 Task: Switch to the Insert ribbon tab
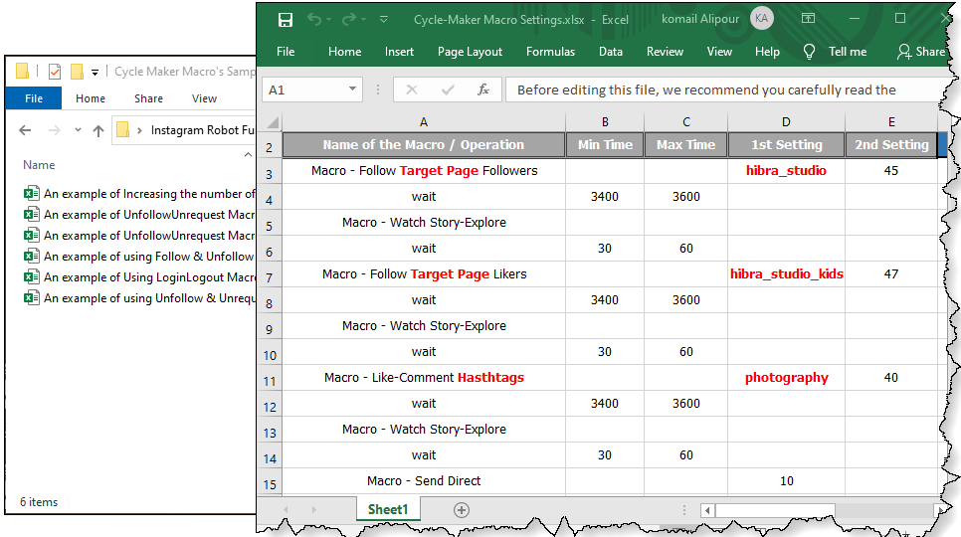pyautogui.click(x=399, y=52)
